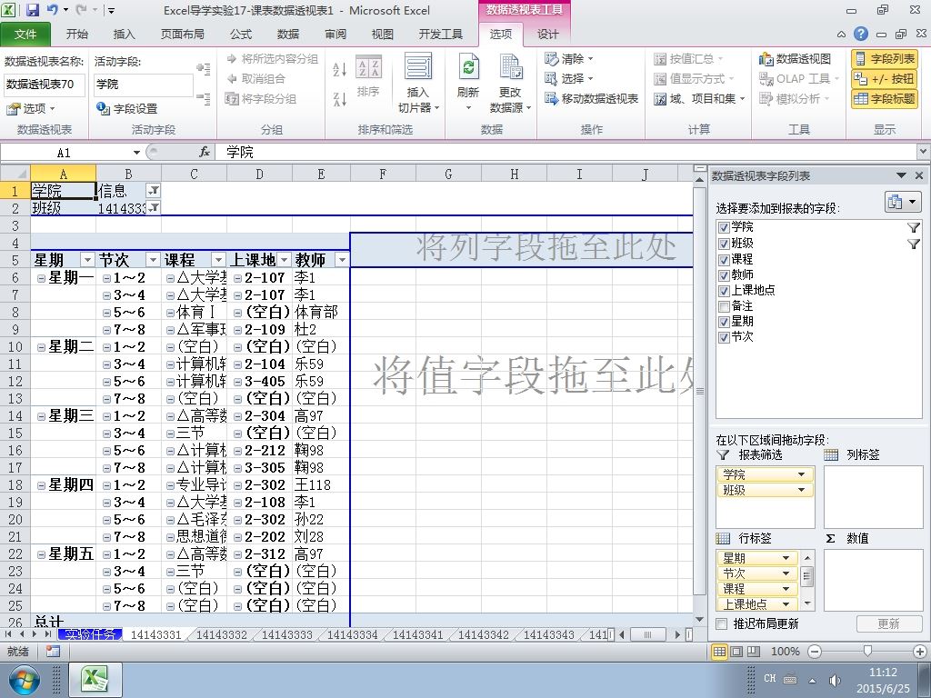Open the field list layout options icon
931x698 pixels.
tap(902, 202)
